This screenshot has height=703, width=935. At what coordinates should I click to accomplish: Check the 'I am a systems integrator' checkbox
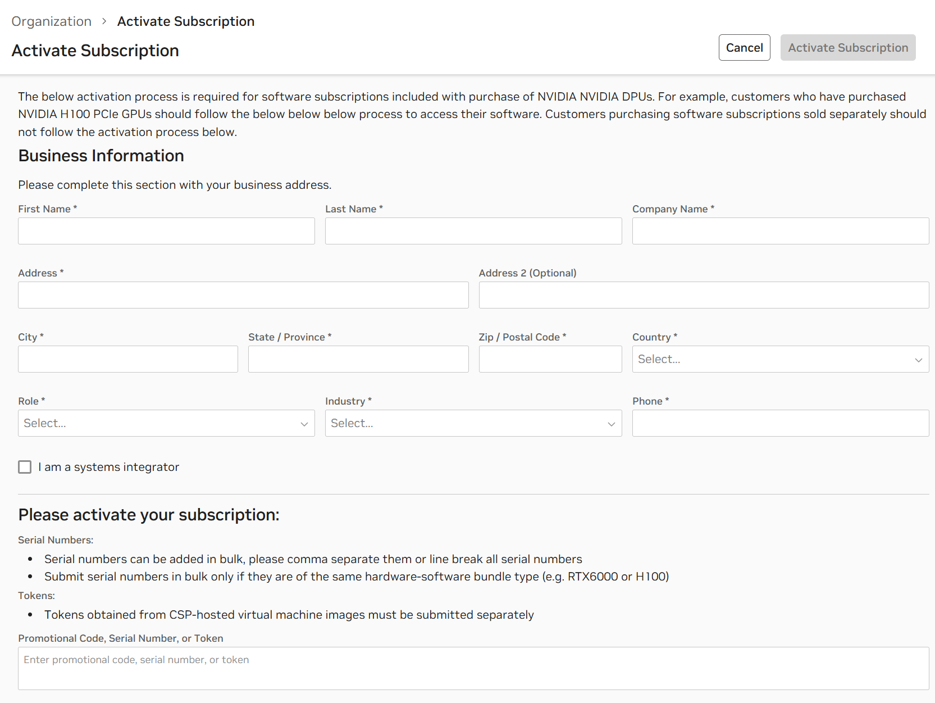[x=25, y=467]
